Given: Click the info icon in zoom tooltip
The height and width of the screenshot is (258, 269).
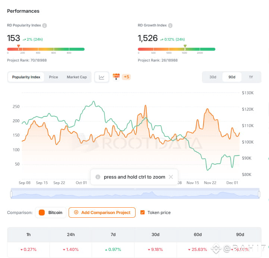Looking at the screenshot, I should [x=98, y=177].
